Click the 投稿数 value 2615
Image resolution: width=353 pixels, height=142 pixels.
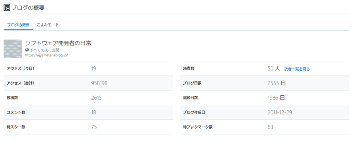point(97,98)
